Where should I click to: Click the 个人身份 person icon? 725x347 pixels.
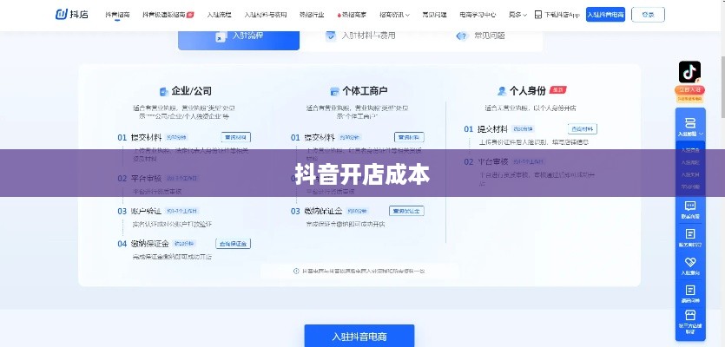[502, 91]
